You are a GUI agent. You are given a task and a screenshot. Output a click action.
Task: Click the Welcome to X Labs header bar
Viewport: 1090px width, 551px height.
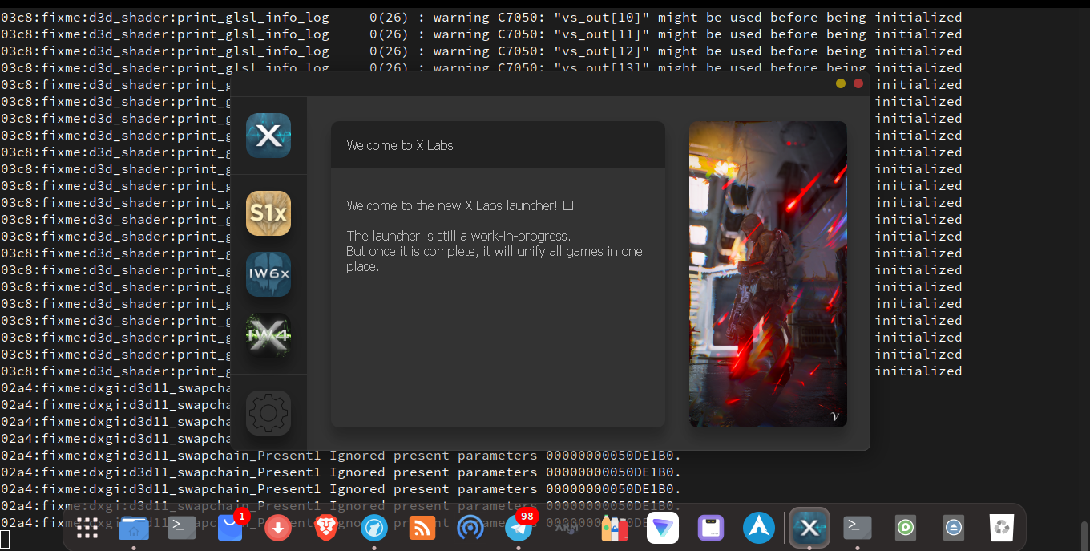tap(498, 145)
